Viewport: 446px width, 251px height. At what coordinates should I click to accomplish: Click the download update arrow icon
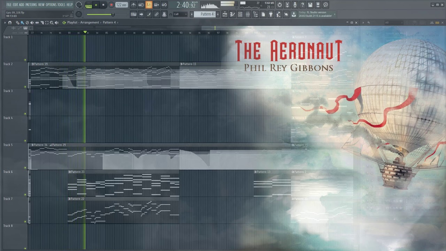click(x=294, y=14)
